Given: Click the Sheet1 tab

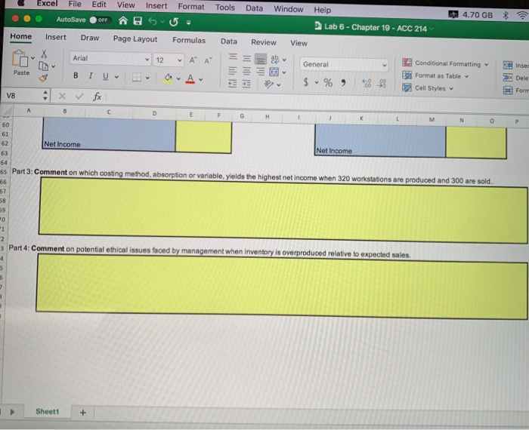Looking at the screenshot, I should 47,411.
